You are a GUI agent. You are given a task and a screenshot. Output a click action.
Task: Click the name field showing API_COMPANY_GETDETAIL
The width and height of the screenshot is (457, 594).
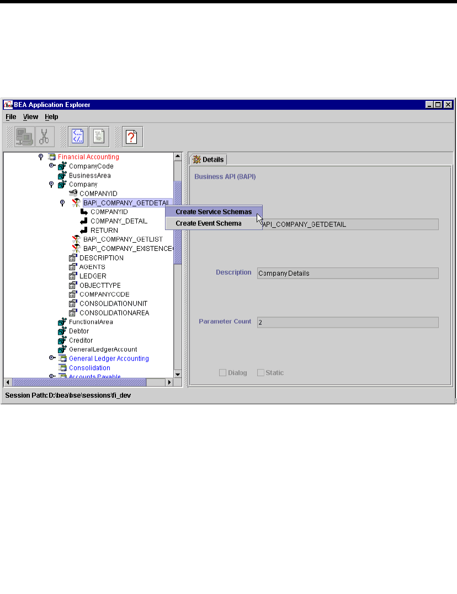tap(348, 224)
